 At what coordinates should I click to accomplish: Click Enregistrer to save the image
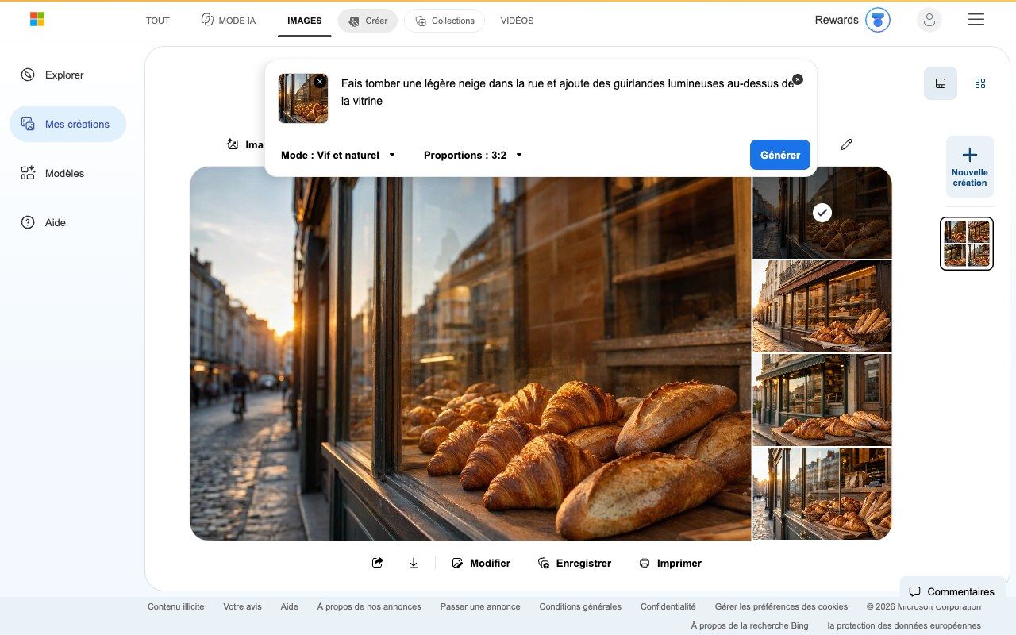point(575,563)
